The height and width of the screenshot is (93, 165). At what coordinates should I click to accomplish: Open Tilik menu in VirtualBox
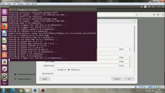(x=14, y=4)
